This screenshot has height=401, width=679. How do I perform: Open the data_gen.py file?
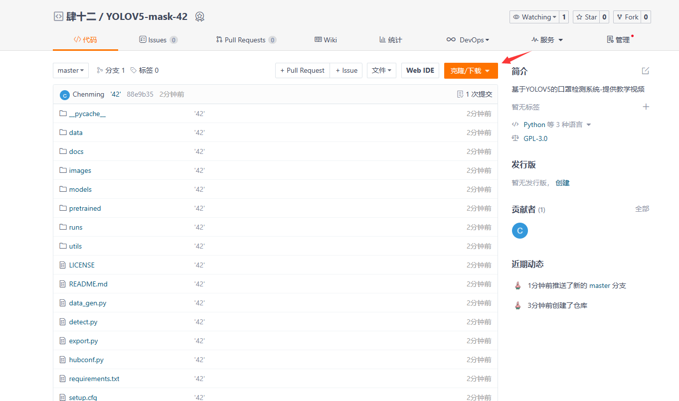88,303
